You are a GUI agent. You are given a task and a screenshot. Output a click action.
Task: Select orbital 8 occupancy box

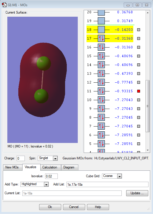click(101, 117)
